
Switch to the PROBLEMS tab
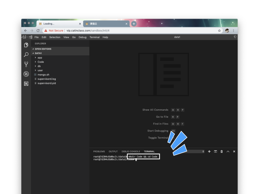(99, 152)
